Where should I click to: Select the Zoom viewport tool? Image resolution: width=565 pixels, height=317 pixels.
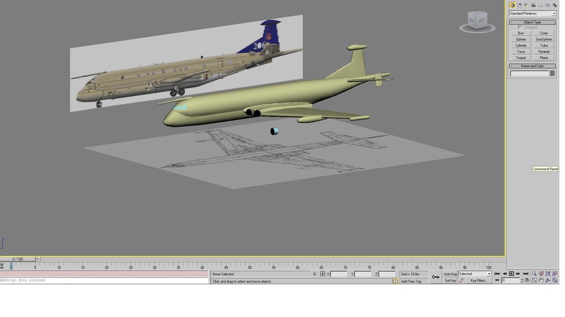pyautogui.click(x=534, y=274)
